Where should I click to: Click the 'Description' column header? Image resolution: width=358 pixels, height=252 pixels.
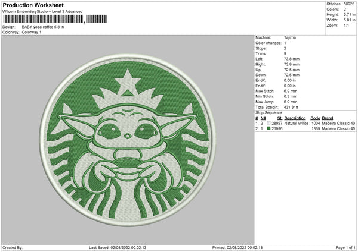pos(295,118)
